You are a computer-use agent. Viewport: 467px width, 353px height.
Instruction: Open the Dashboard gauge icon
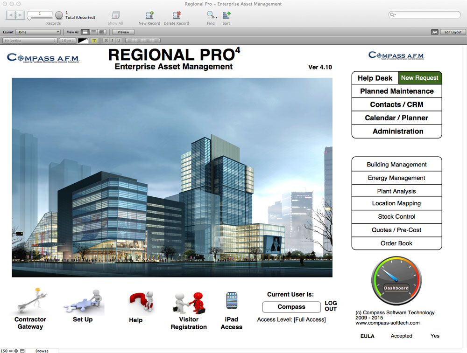point(396,281)
